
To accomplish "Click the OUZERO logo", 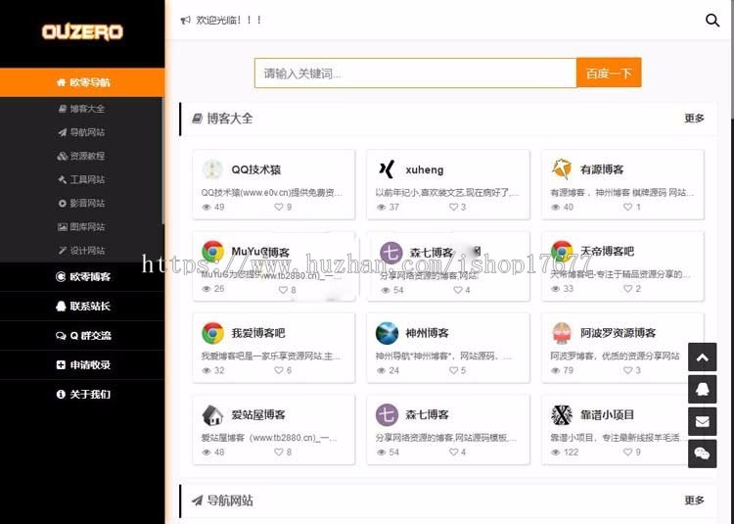I will (82, 32).
